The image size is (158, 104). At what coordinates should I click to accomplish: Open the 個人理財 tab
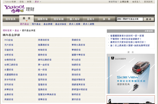click(75, 19)
